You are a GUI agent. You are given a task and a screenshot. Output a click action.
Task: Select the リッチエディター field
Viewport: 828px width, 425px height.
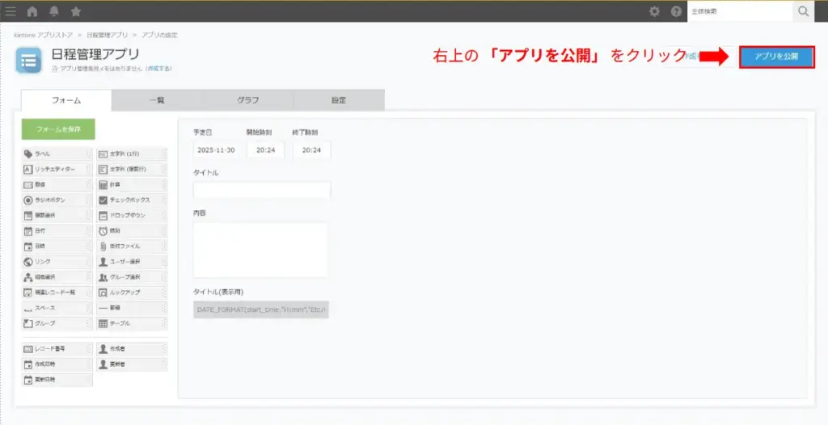tap(57, 170)
